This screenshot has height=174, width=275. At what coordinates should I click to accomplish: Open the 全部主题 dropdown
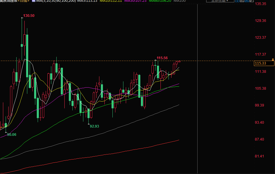pyautogui.click(x=219, y=1)
